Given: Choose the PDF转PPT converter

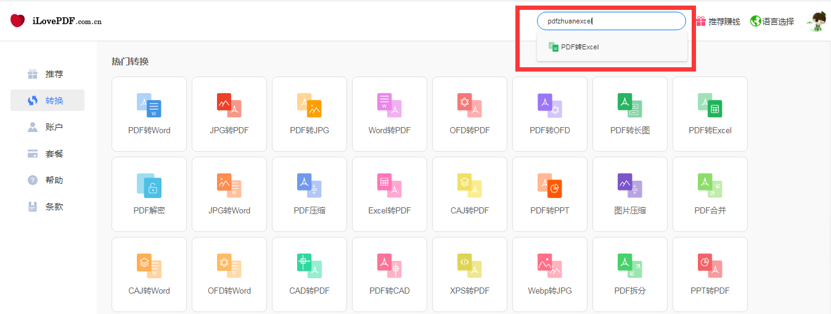Looking at the screenshot, I should coord(549,194).
